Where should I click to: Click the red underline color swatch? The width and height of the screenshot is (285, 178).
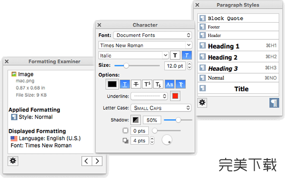[175, 96]
